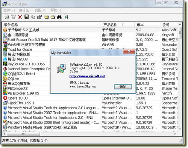This screenshot has width=188, height=148.
Task: Click the QQLive row icon
Action: click(x=5, y=79)
